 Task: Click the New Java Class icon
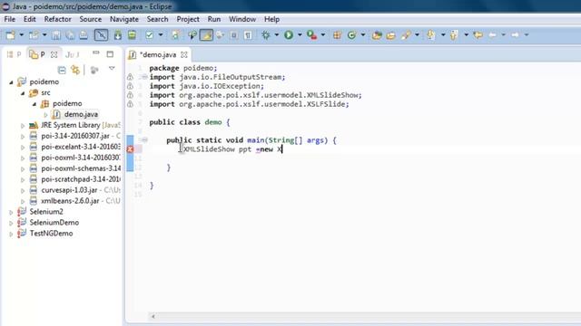[351, 35]
